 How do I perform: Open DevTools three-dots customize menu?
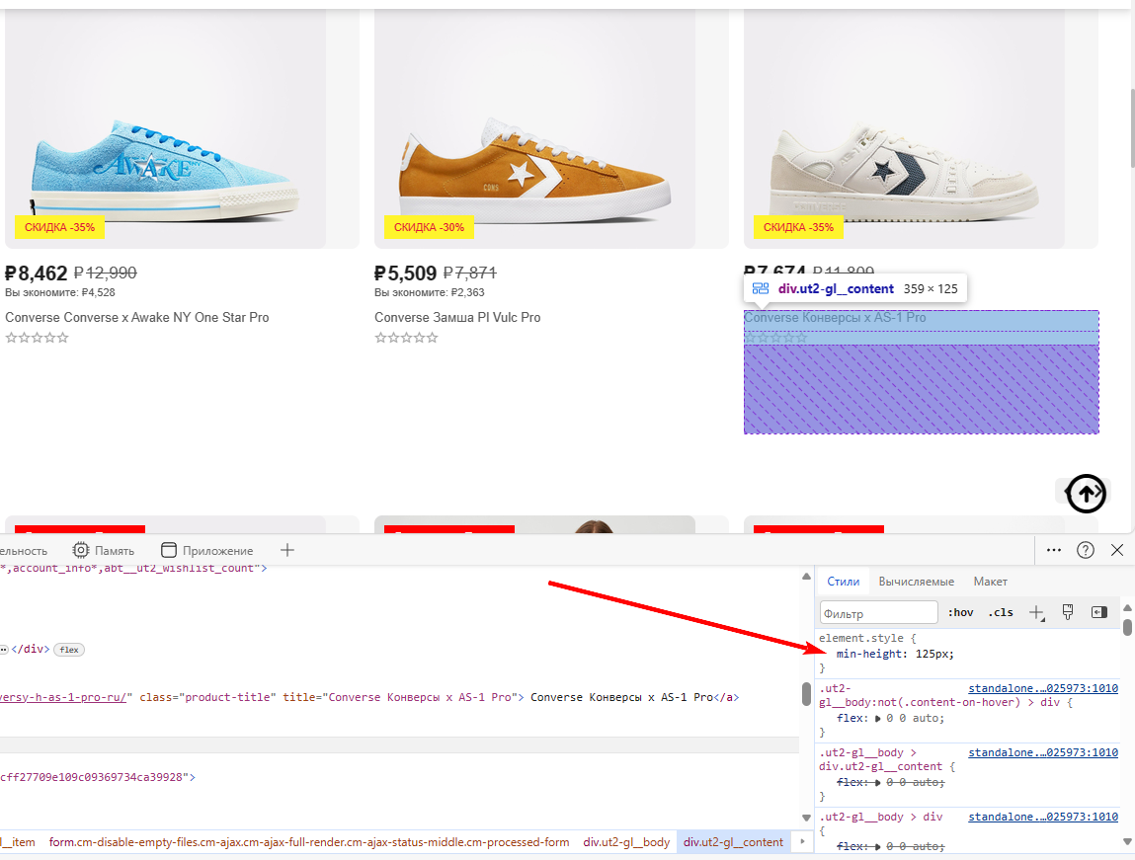tap(1054, 550)
